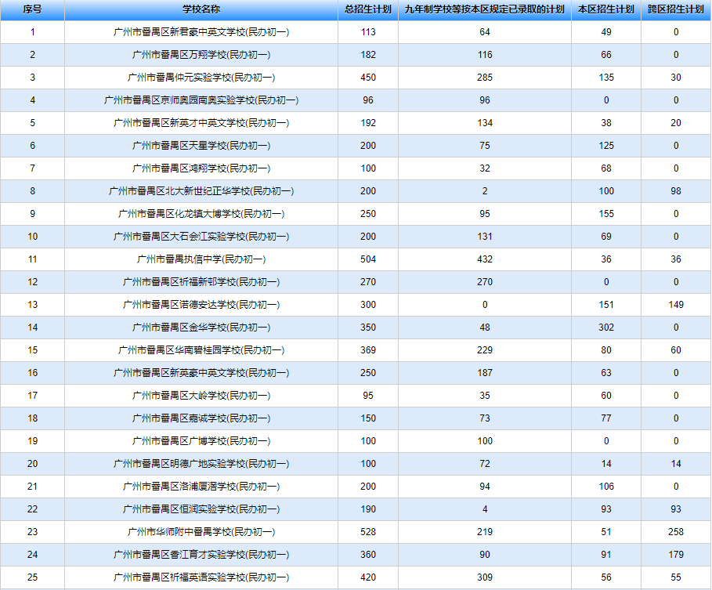Click already-admitted value 219 in 华师附中番禺学校 row
Screen dimensions: 712x590
[485, 532]
